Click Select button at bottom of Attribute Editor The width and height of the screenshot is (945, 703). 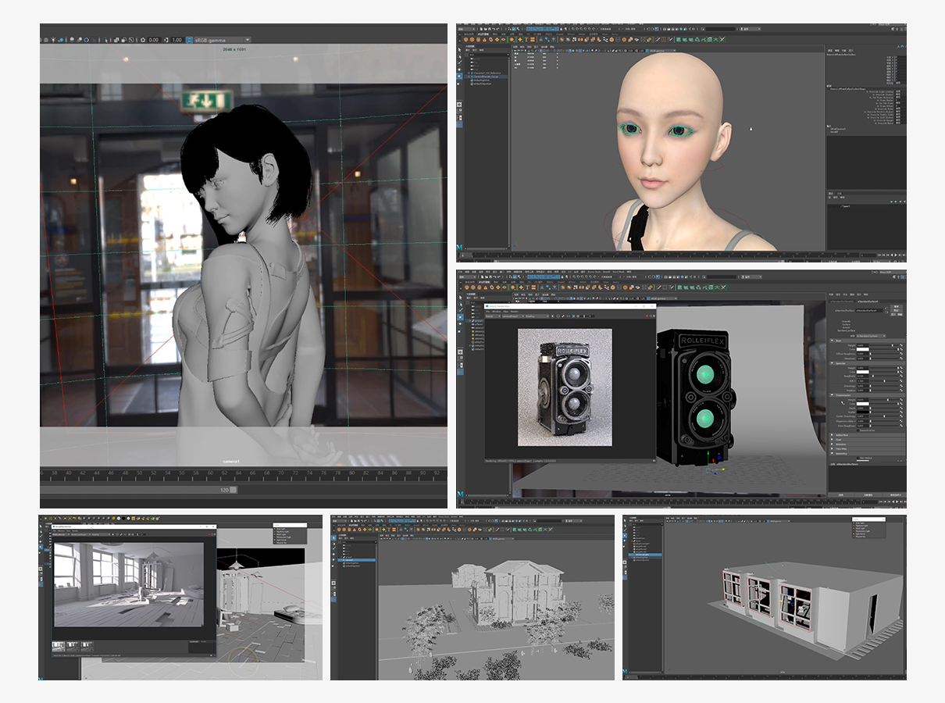842,496
